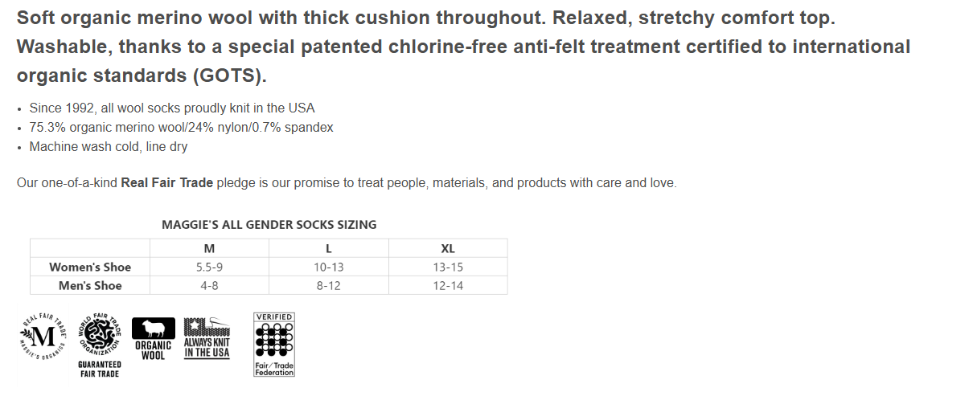Click the organic merino wool composition bullet
This screenshot has width=969, height=396.
click(181, 128)
